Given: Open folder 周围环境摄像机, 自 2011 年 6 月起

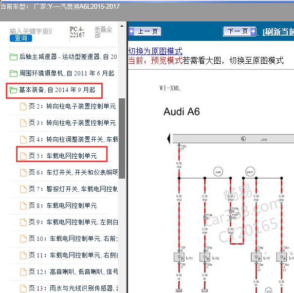Looking at the screenshot, I should pyautogui.click(x=67, y=73).
